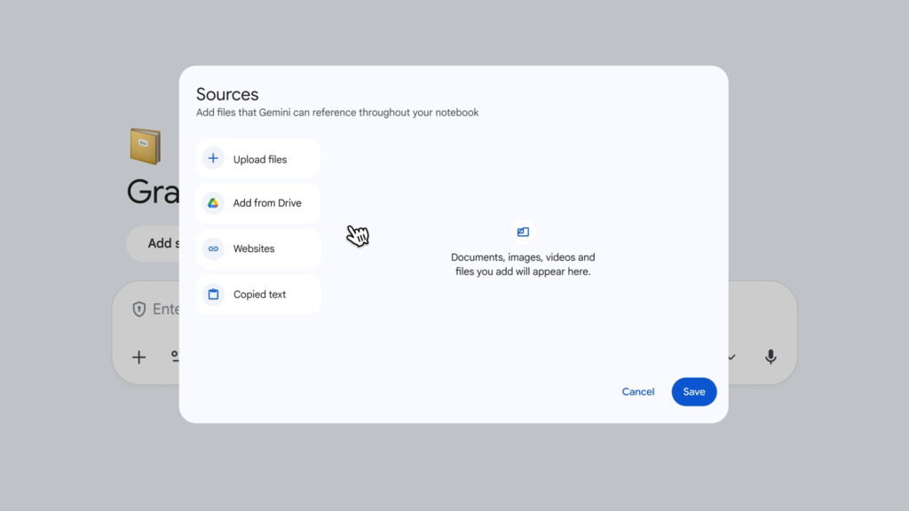Click into the prompt entry field
This screenshot has height=511, width=909.
pos(166,309)
